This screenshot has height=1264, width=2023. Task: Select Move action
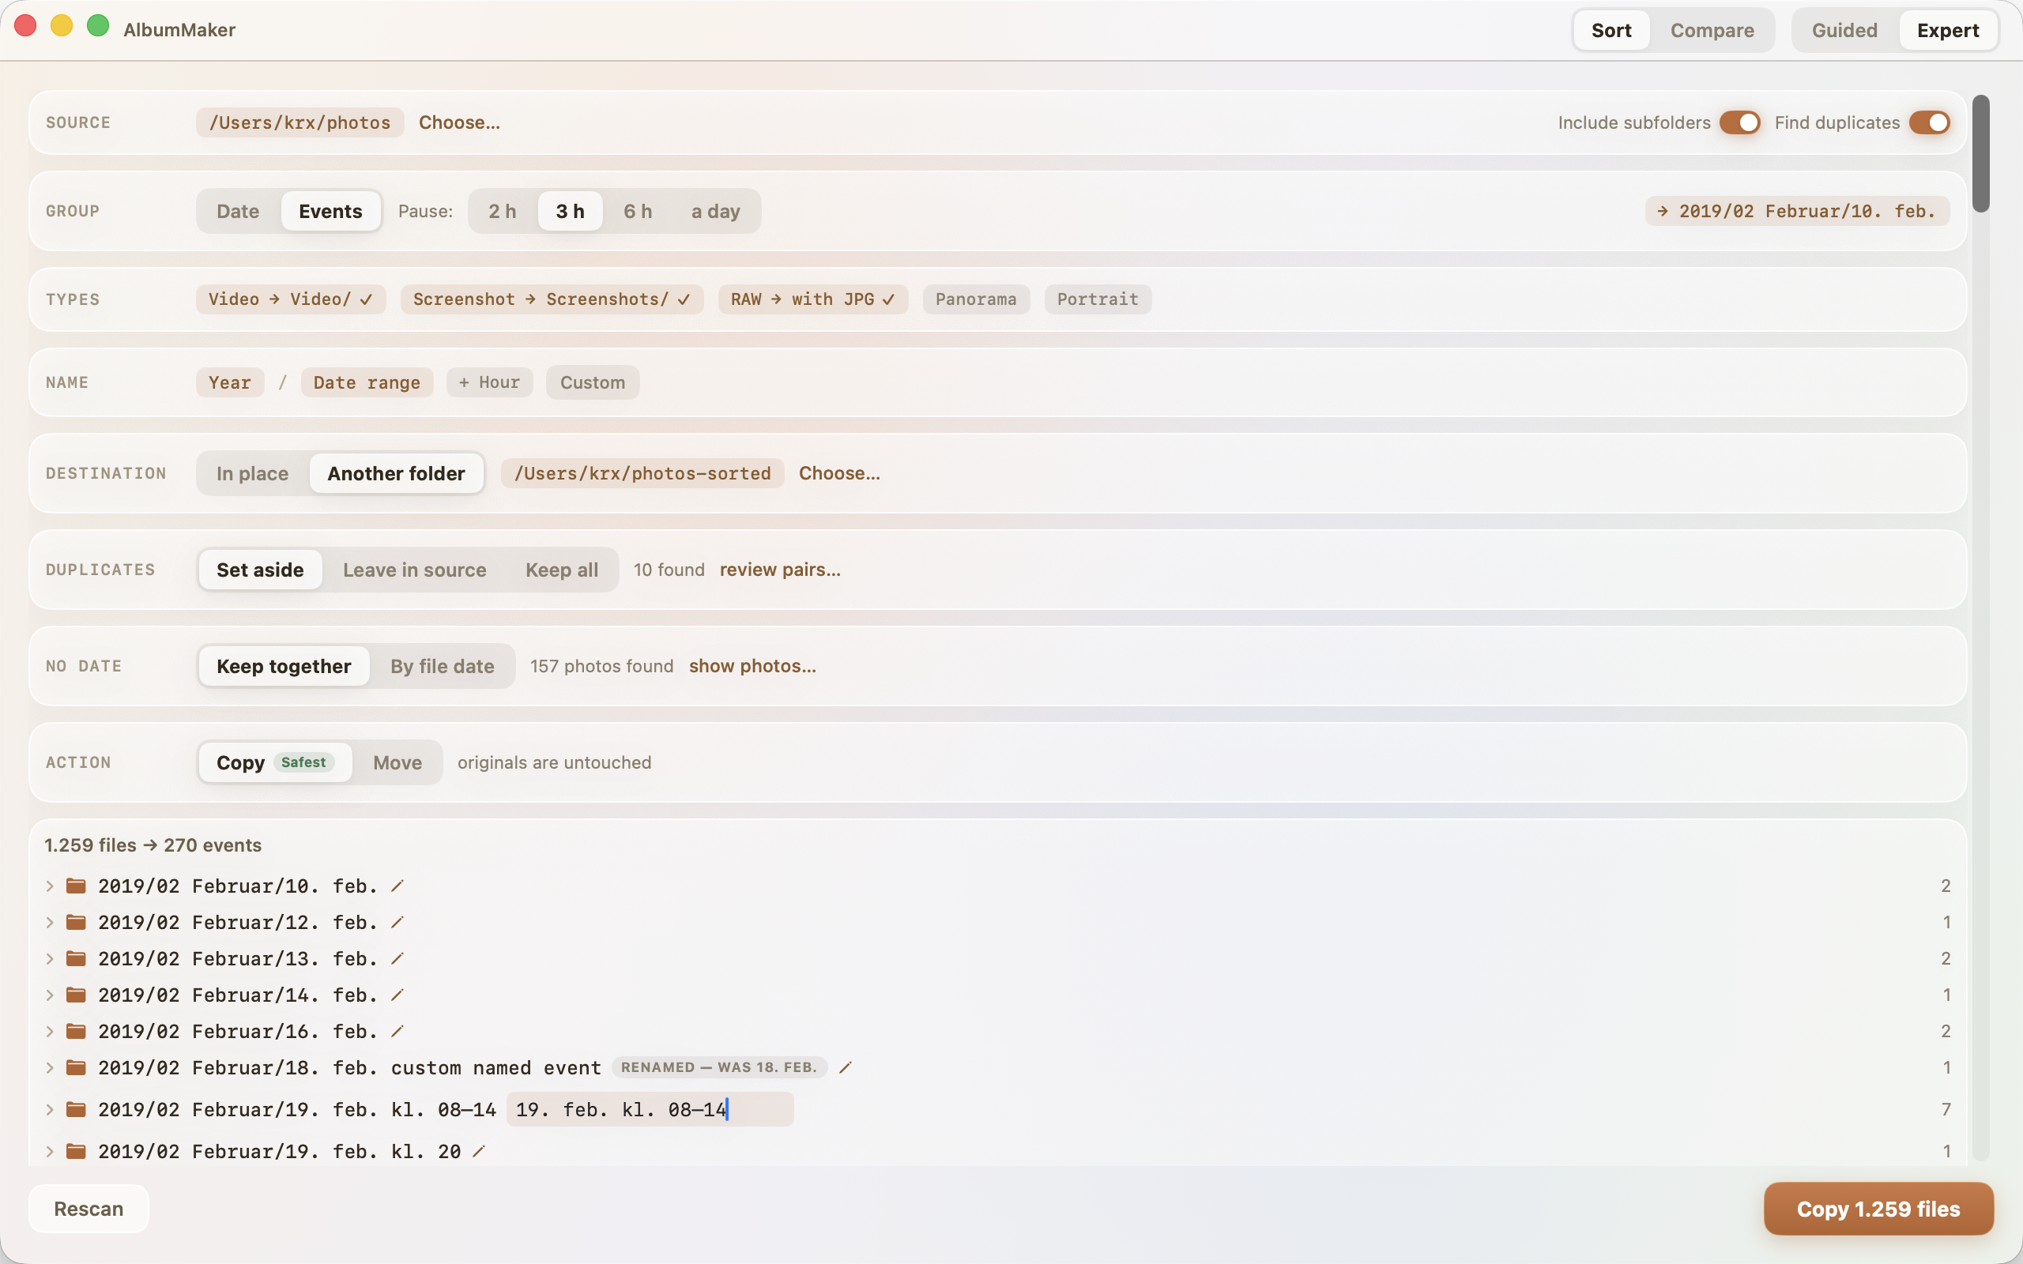click(x=398, y=762)
